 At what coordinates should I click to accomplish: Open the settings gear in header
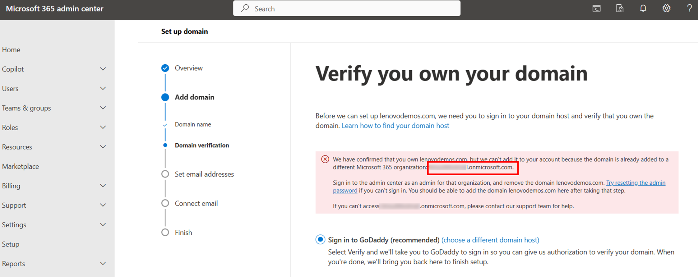point(666,8)
